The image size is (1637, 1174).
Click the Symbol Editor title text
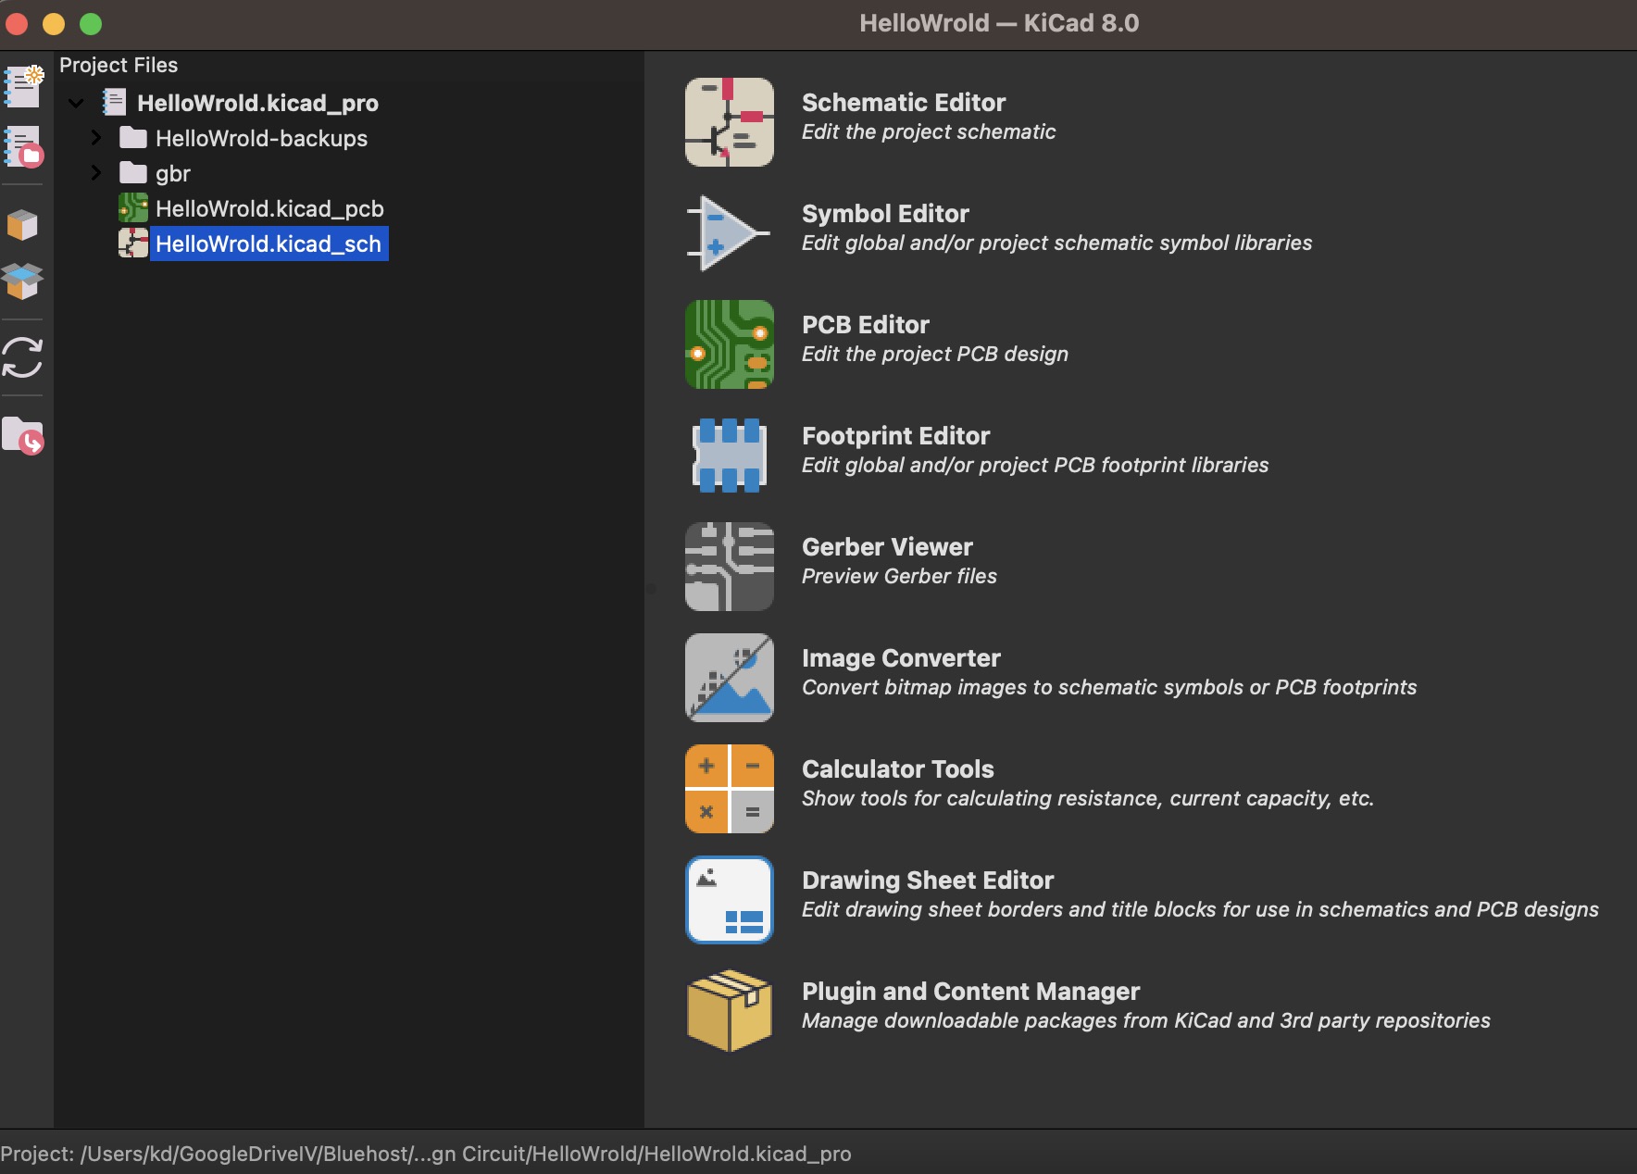coord(885,213)
